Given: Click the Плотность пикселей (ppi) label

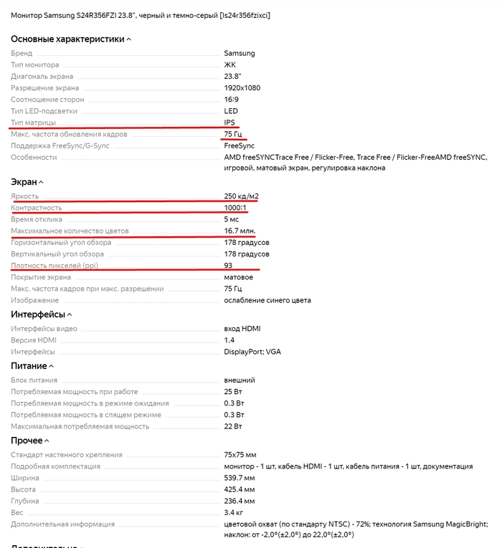Looking at the screenshot, I should [55, 265].
